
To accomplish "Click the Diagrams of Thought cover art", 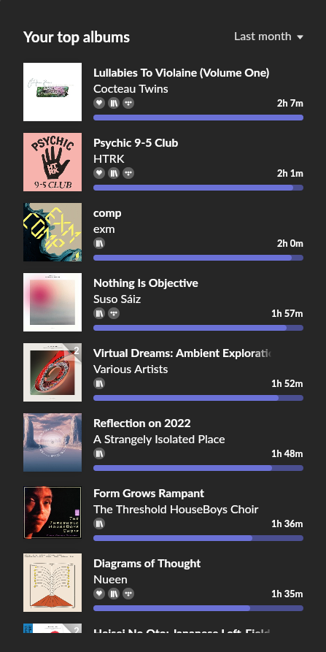I will click(x=53, y=583).
